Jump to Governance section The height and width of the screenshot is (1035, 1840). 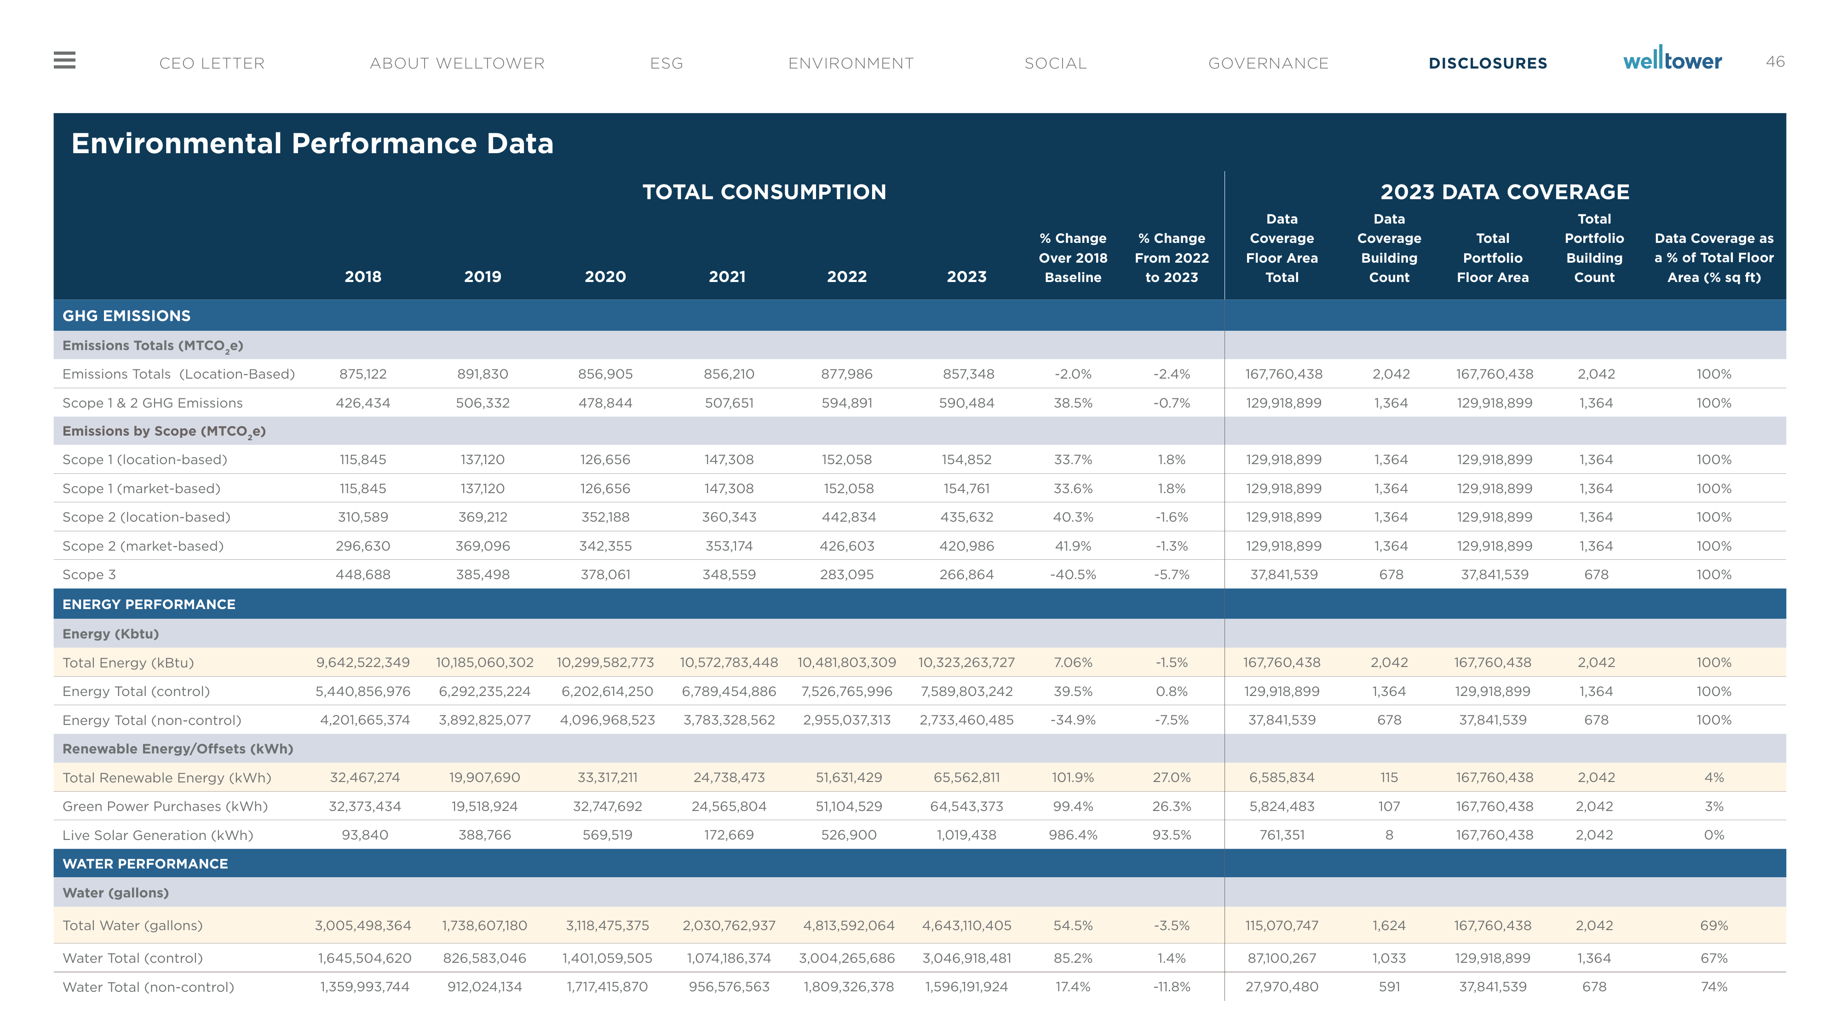(x=1269, y=63)
